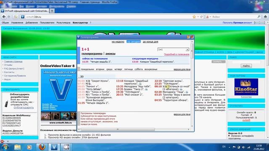Screen dimensions: 269x151
Task: Select the "на сегодня" schedule view
Action: point(134,42)
